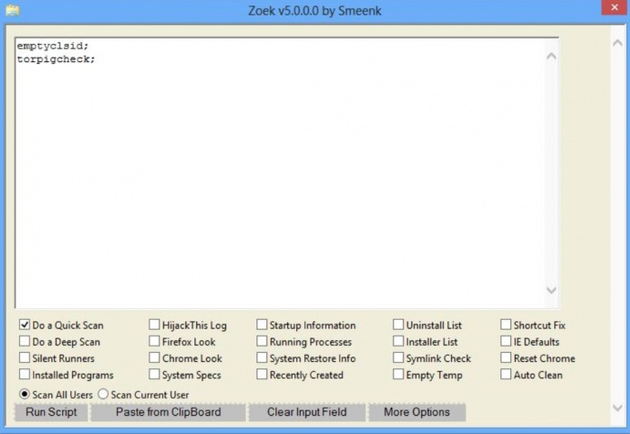
Task: Enable HijackThis Log checkbox
Action: tap(154, 324)
